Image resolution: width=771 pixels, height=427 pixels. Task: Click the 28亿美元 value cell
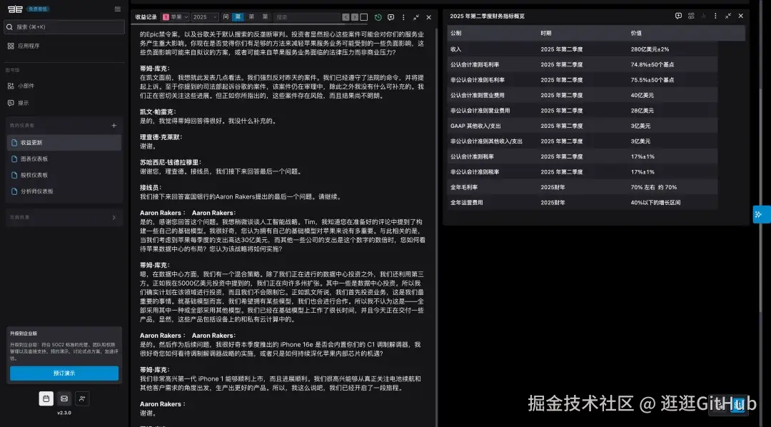click(x=642, y=111)
